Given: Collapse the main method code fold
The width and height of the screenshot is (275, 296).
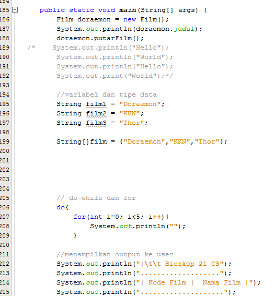Looking at the screenshot, I should [15, 9].
